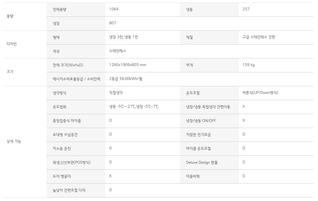
Task: Click the 용량 category header
Action: [x=10, y=16]
